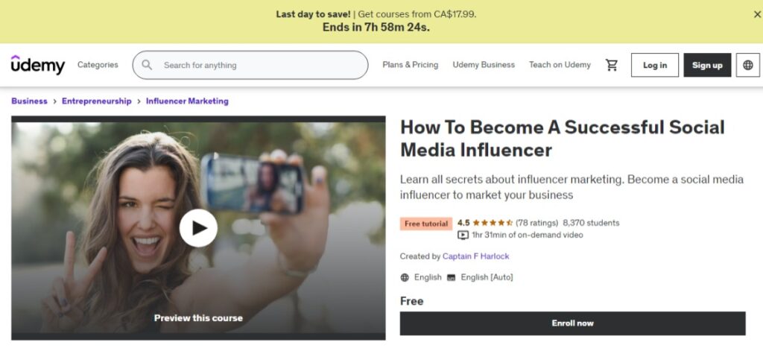Open Teach on Udemy link
Viewport: 763px width, 351px height.
point(560,65)
